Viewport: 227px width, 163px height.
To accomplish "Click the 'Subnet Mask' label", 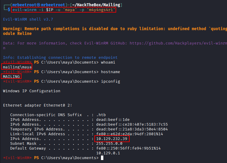I will pos(23,144).
